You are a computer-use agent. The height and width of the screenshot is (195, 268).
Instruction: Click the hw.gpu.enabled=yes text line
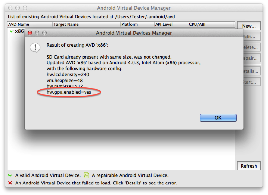point(69,92)
